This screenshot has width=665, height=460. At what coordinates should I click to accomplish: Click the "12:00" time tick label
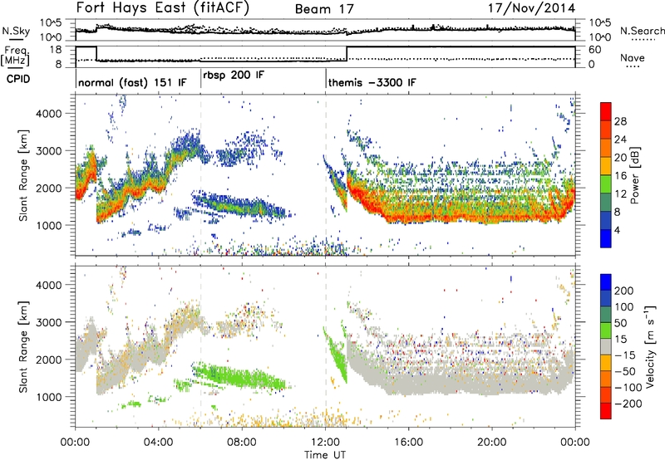325,443
